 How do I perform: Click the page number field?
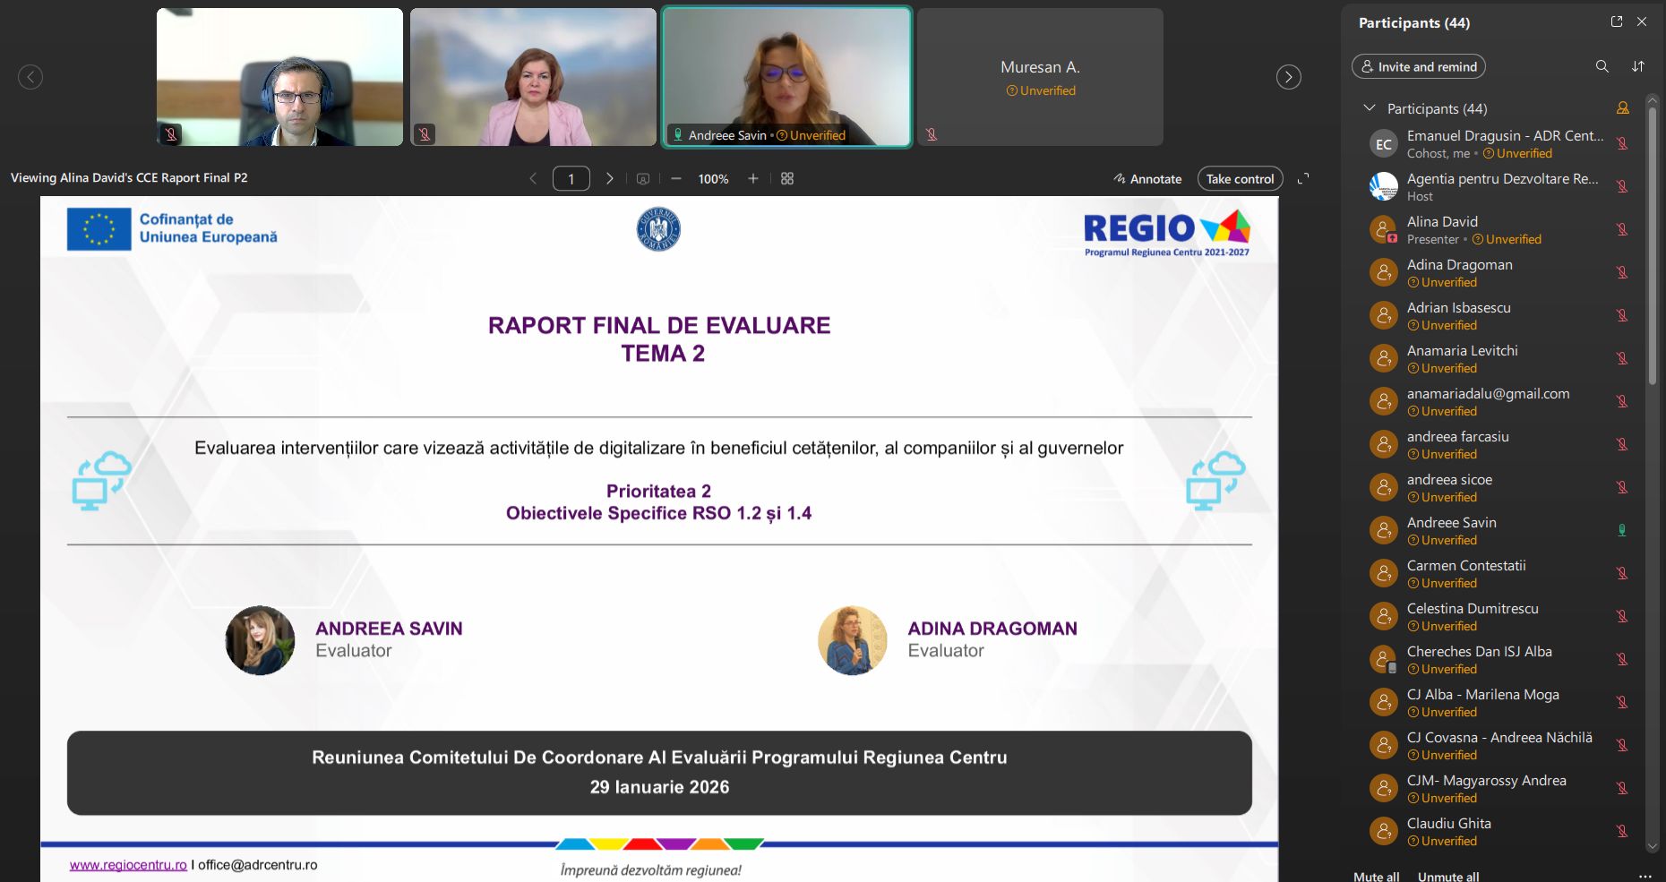click(x=571, y=179)
